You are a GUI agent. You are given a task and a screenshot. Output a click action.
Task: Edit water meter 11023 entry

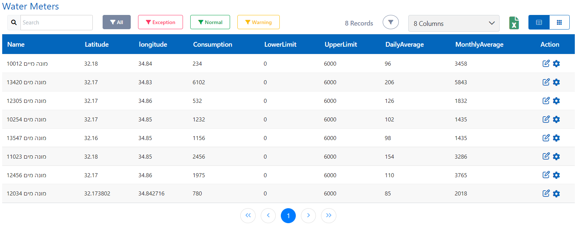click(546, 156)
